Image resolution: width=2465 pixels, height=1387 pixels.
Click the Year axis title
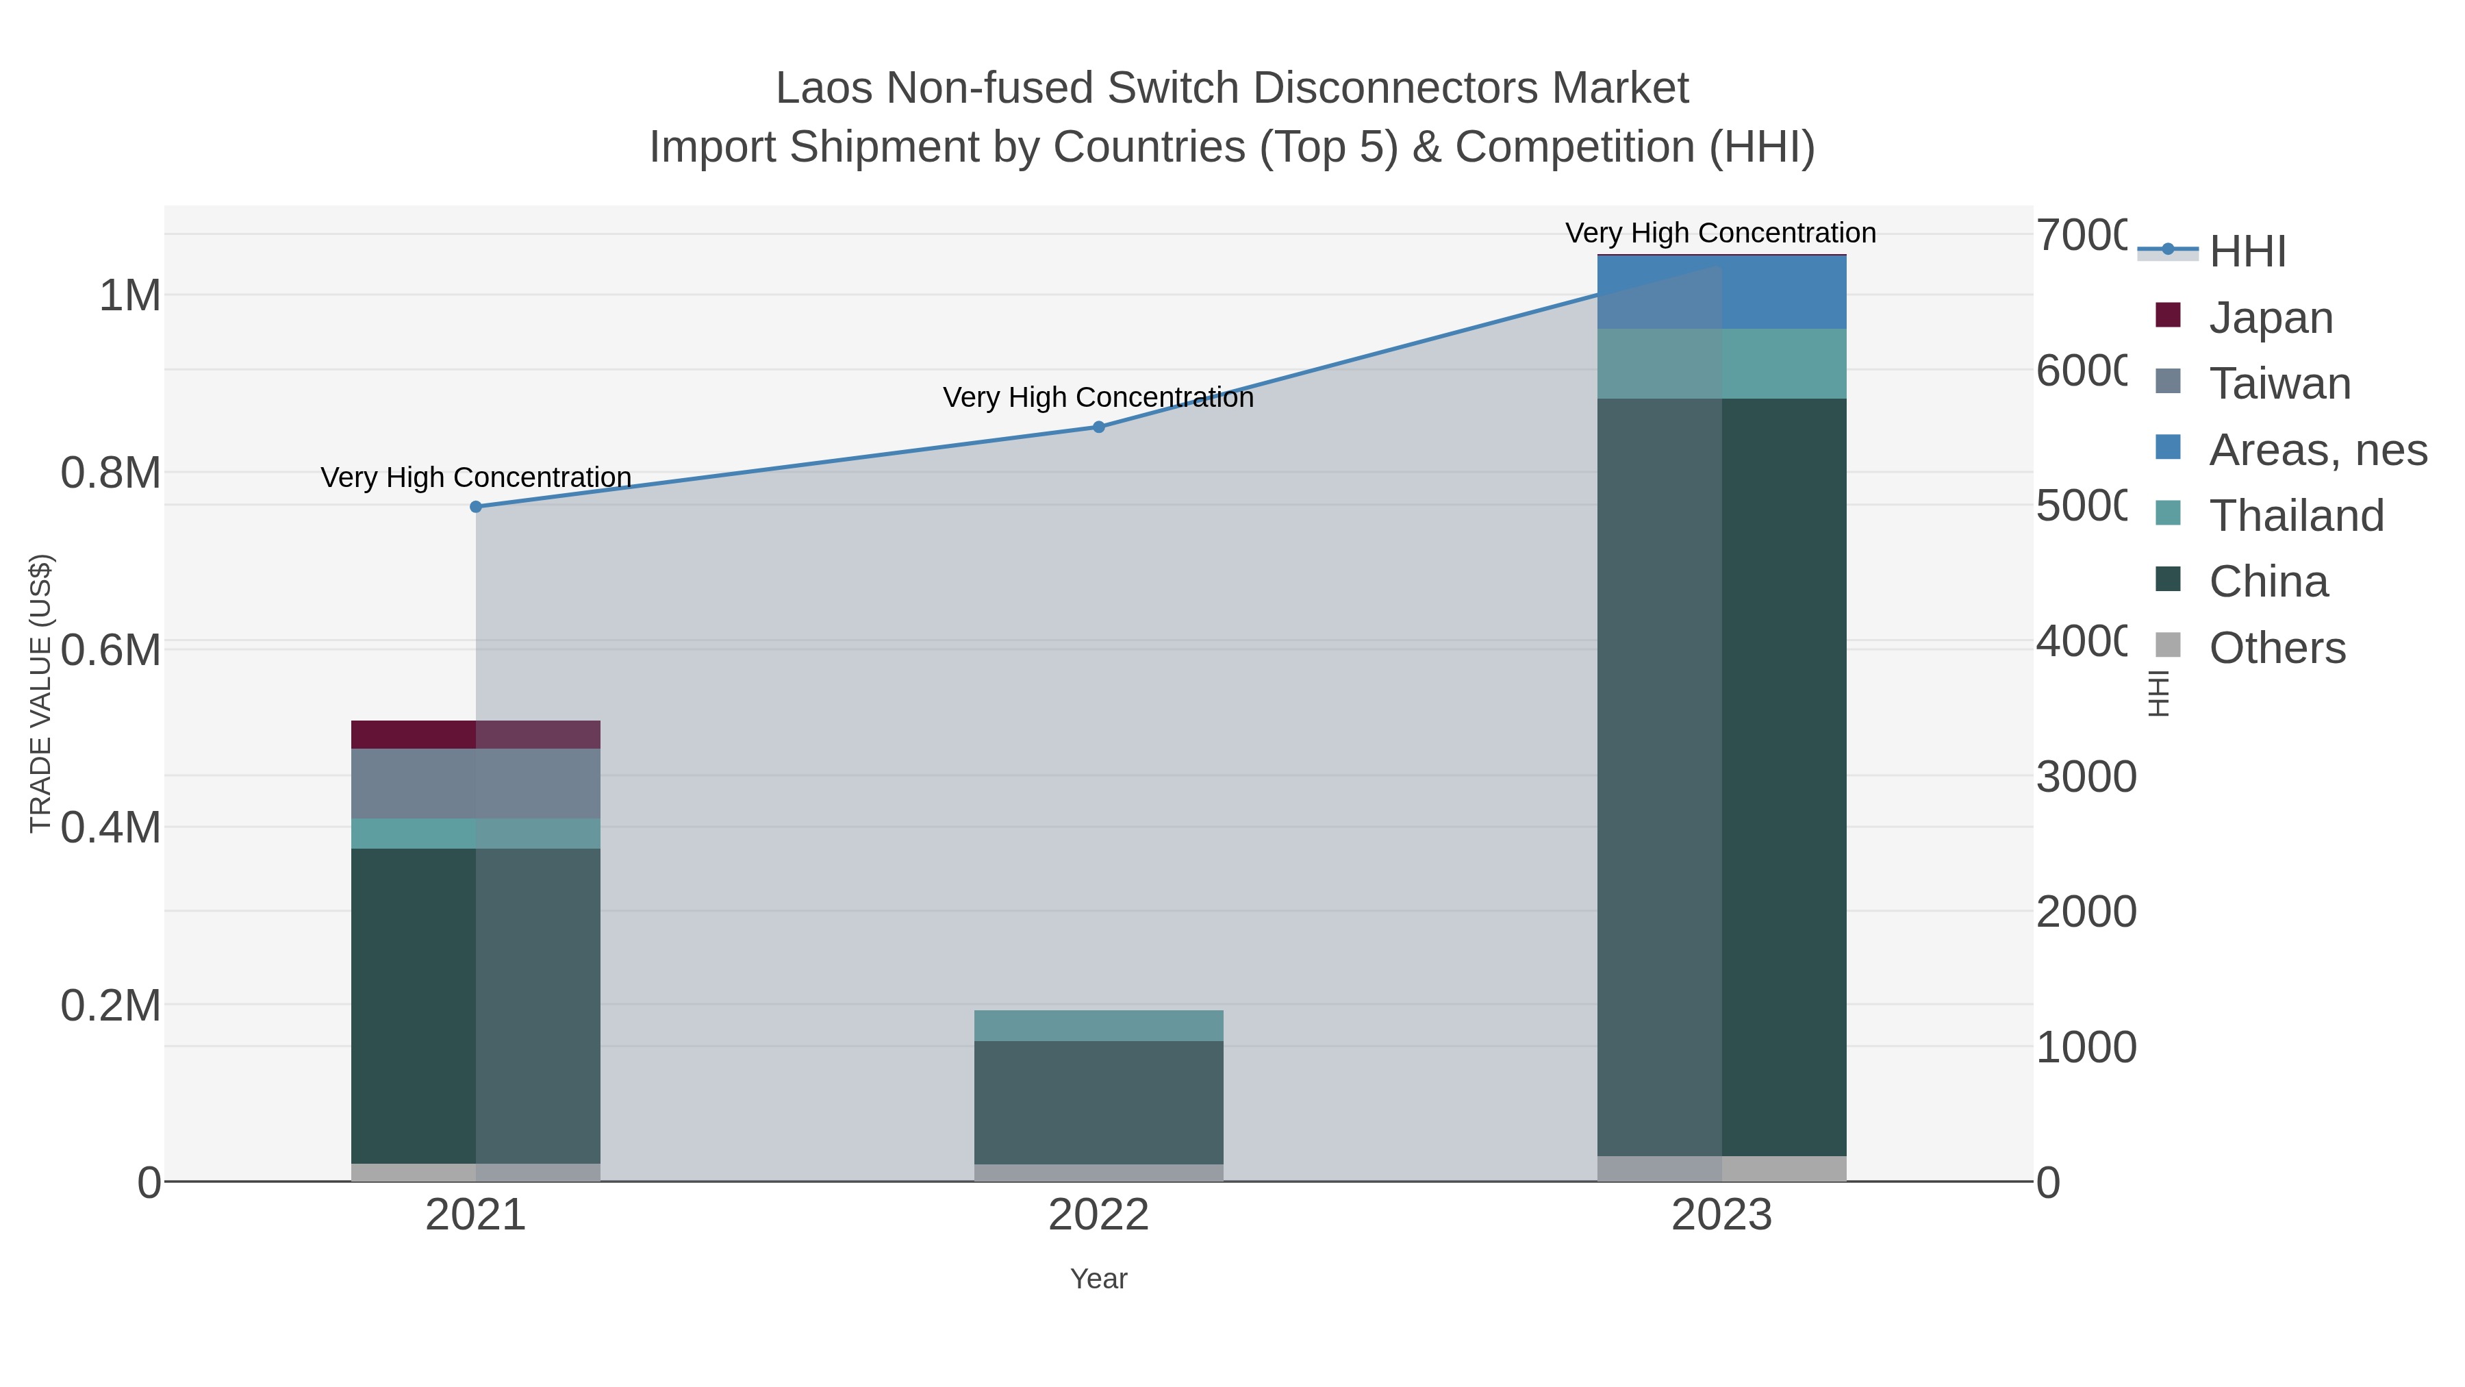pyautogui.click(x=1098, y=1279)
